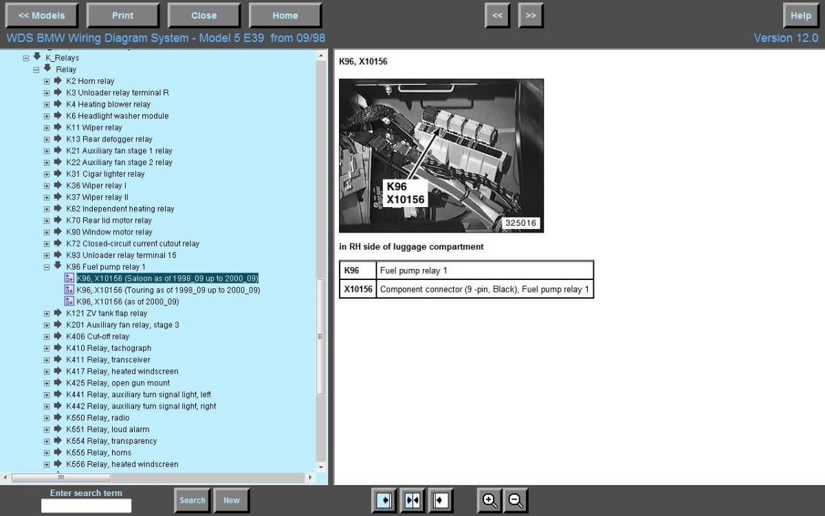Click the search term input field
The width and height of the screenshot is (825, 516).
click(86, 506)
